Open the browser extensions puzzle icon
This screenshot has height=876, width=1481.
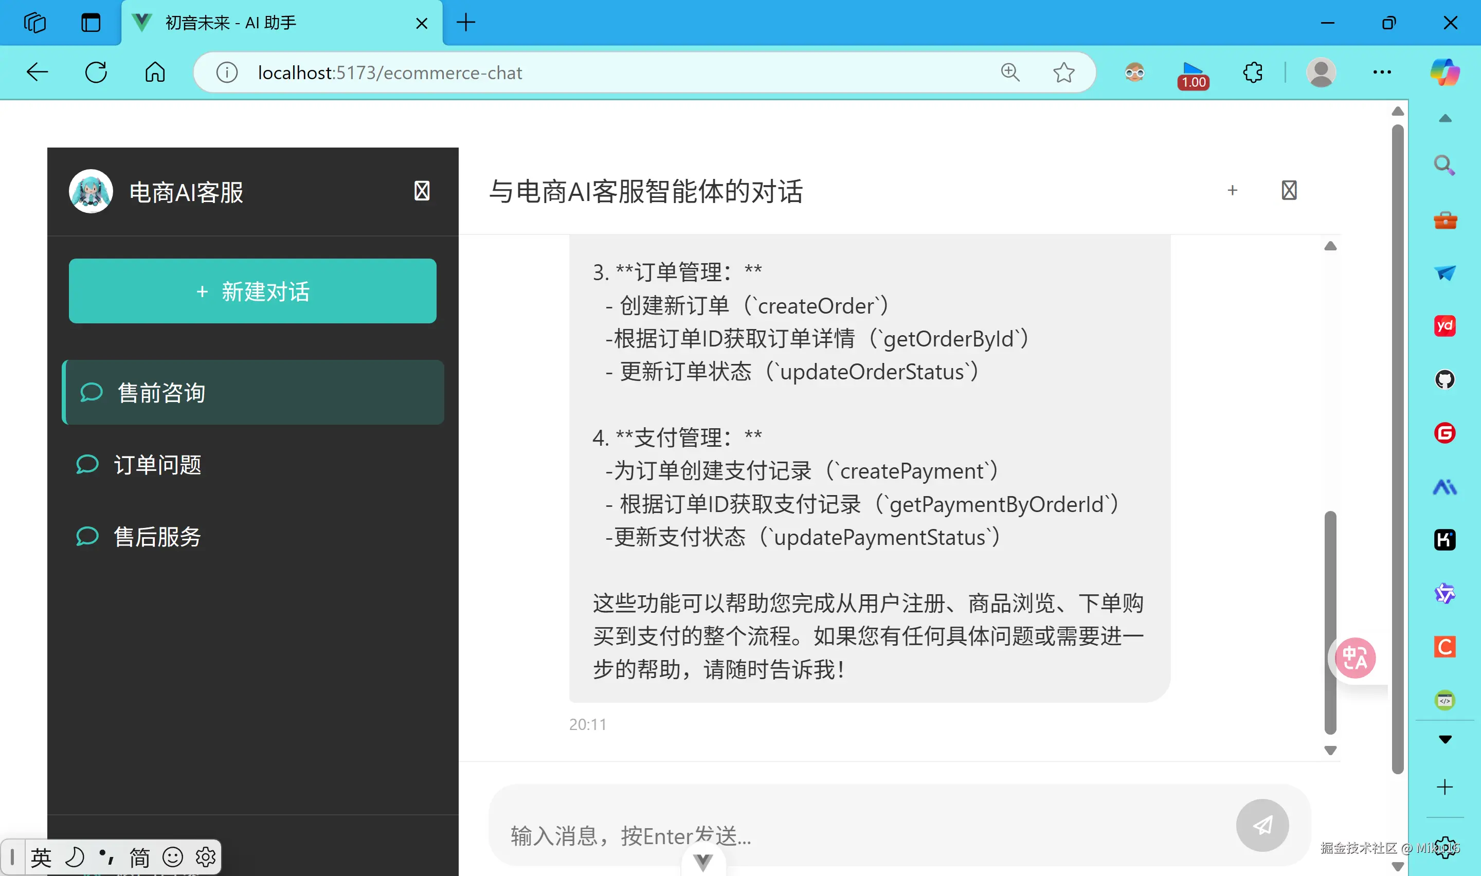pos(1252,72)
